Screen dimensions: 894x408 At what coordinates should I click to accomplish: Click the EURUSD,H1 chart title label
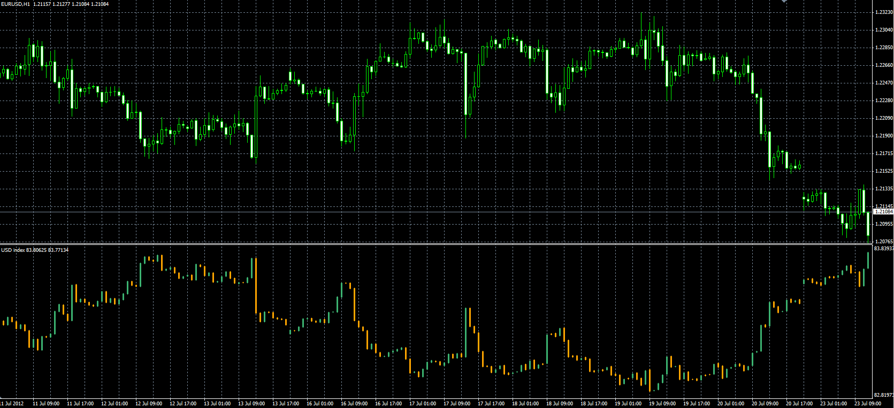coord(15,4)
